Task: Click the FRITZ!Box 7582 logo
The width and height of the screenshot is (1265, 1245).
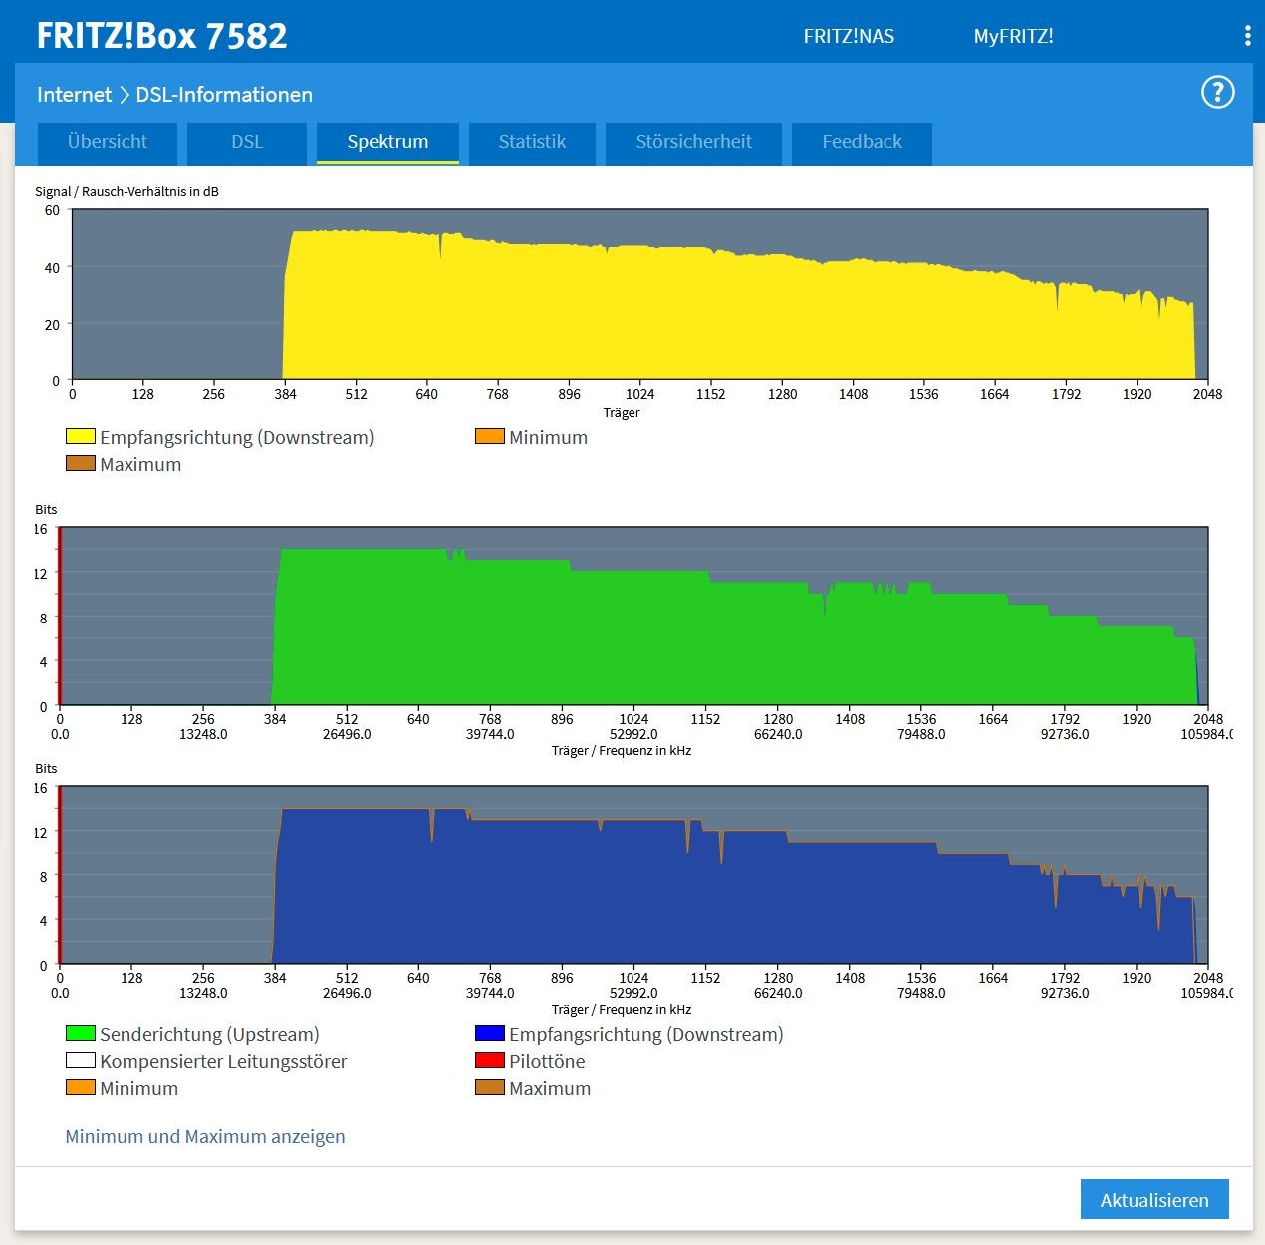Action: tap(162, 36)
